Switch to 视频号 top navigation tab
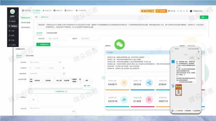The width and height of the screenshot is (216, 121). tap(37, 11)
